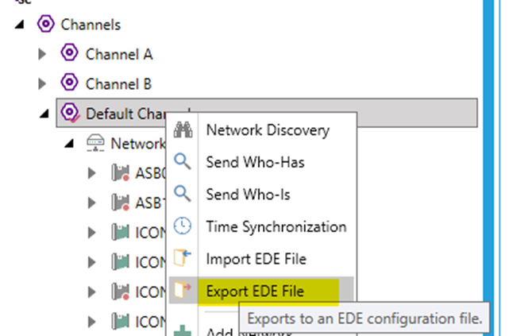Select the Channel B tree label

[118, 83]
